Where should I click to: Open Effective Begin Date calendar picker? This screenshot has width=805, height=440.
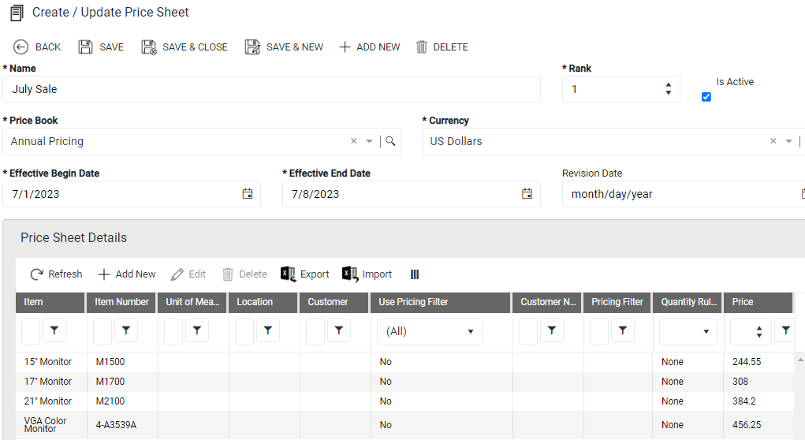(248, 193)
